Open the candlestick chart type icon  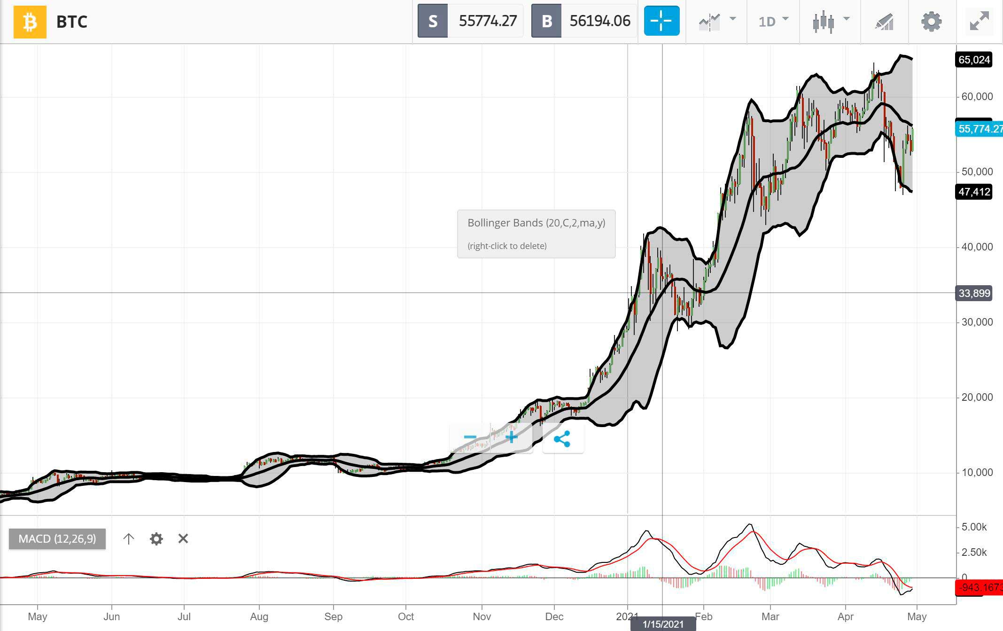coord(824,22)
